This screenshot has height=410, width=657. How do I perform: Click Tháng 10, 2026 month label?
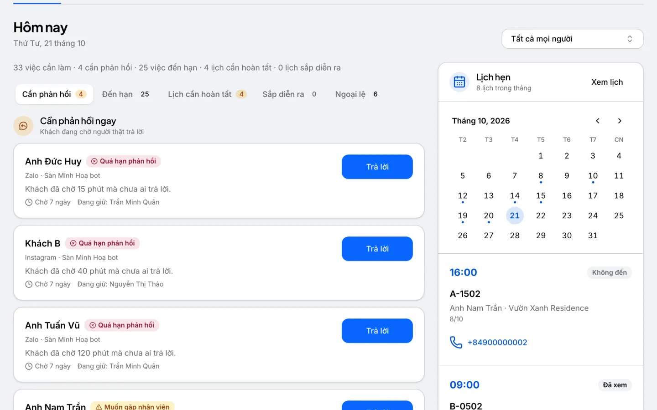pos(481,121)
